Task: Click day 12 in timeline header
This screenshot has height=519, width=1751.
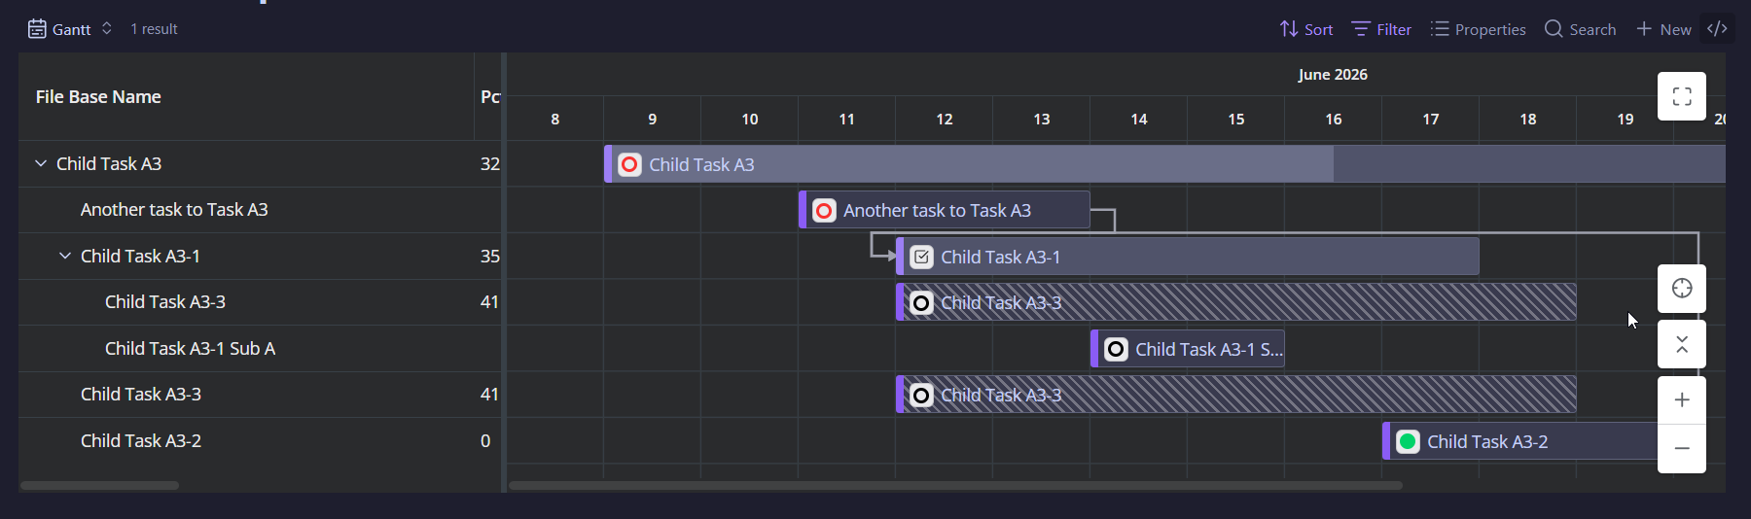Action: tap(945, 119)
